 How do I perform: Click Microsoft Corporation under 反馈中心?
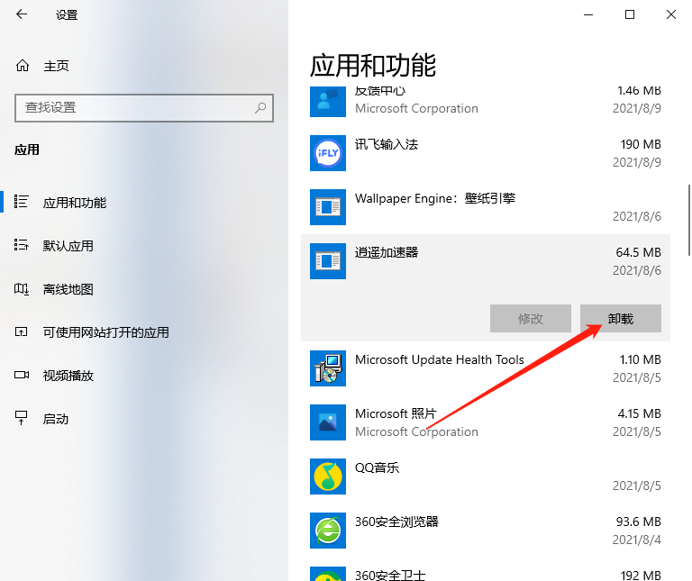coord(416,108)
